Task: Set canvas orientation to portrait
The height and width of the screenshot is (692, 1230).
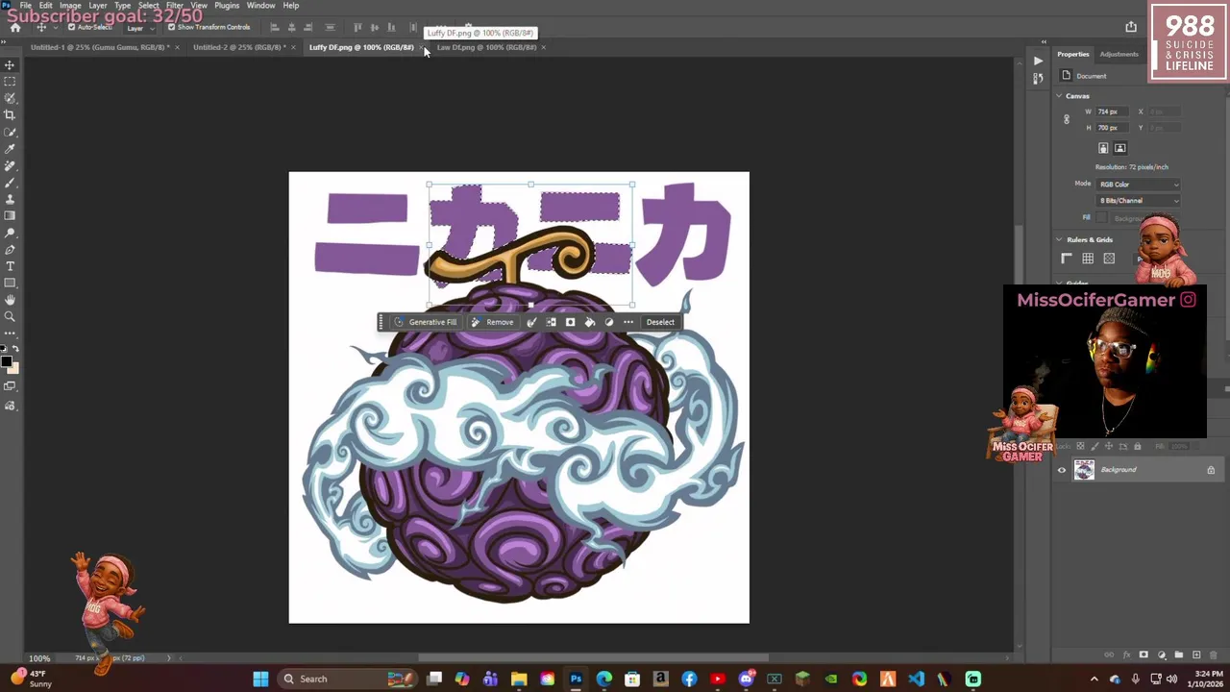Action: (1103, 148)
